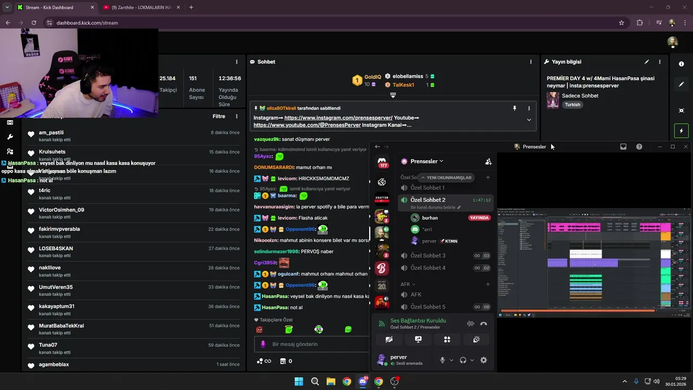693x390 pixels.
Task: Edit Yayın bilgisi pencil icon
Action: pyautogui.click(x=647, y=62)
